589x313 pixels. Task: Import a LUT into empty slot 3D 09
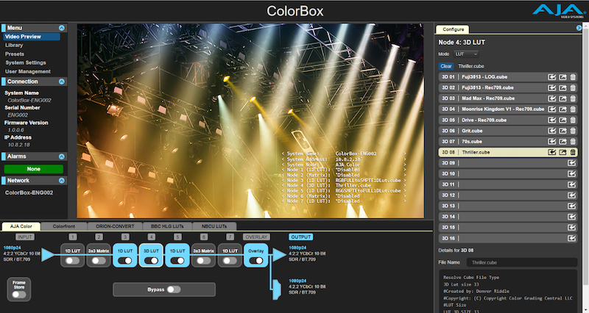point(571,163)
